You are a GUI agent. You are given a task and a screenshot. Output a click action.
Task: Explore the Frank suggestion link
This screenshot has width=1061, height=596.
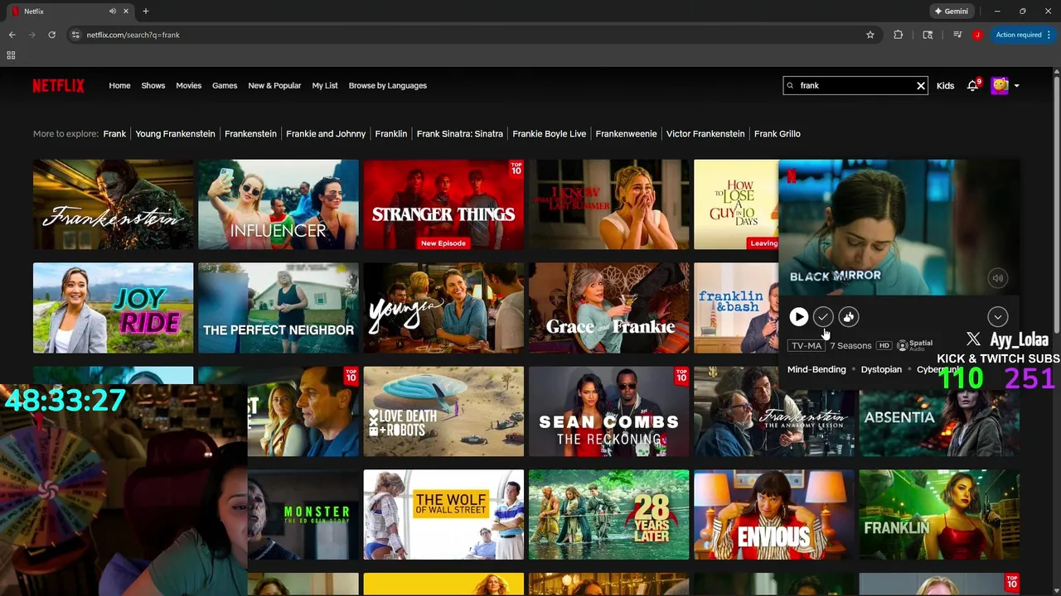tap(114, 133)
